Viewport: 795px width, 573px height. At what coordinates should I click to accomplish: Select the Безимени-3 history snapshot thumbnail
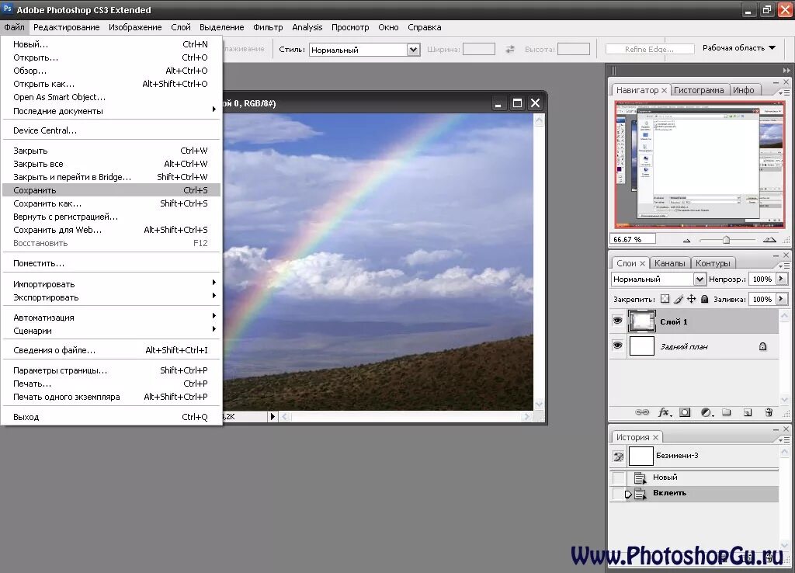(x=641, y=456)
